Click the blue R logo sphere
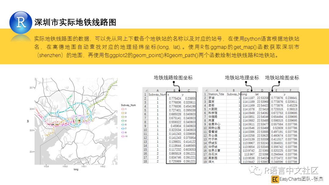 coord(21,23)
